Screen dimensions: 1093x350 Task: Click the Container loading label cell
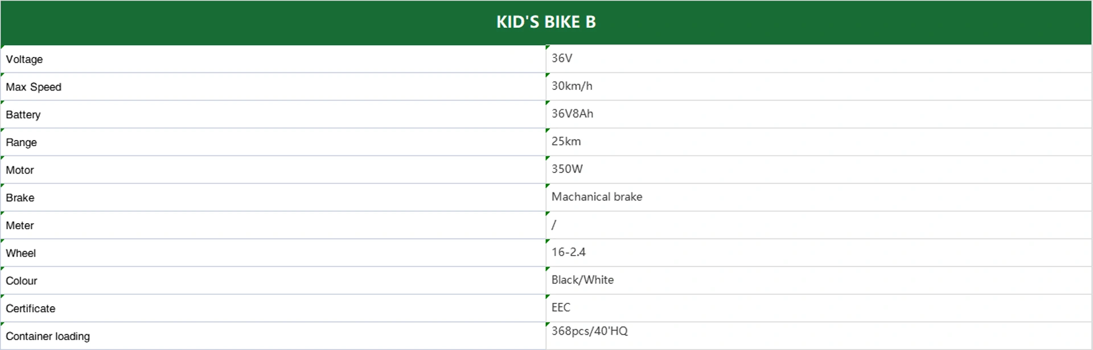[x=273, y=336]
